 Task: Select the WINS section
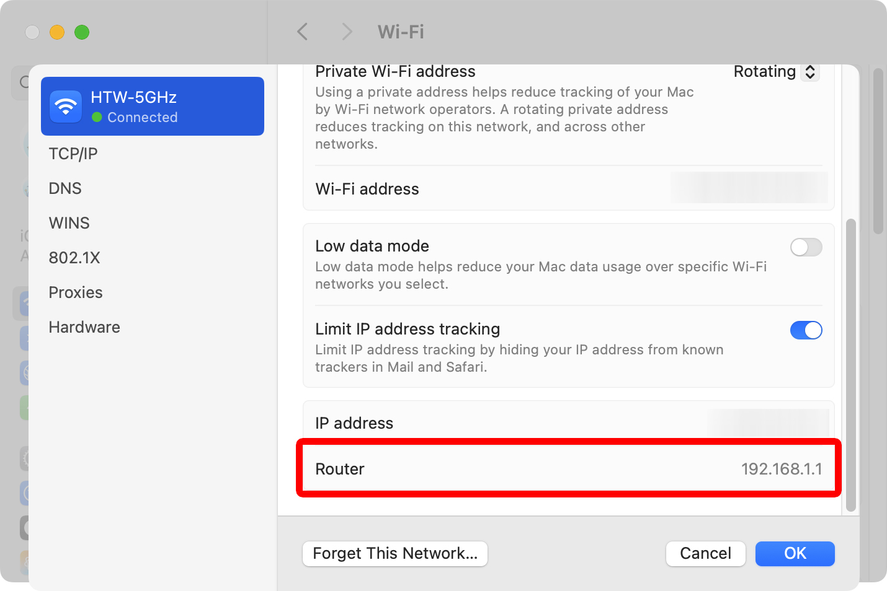coord(69,223)
